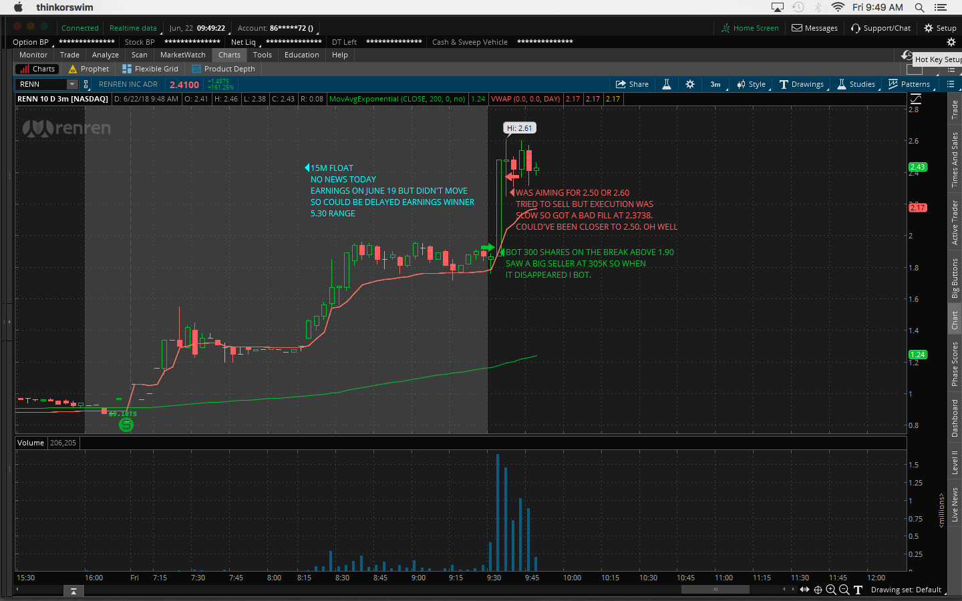962x601 pixels.
Task: Open the Prophet sub-tab
Action: point(89,69)
